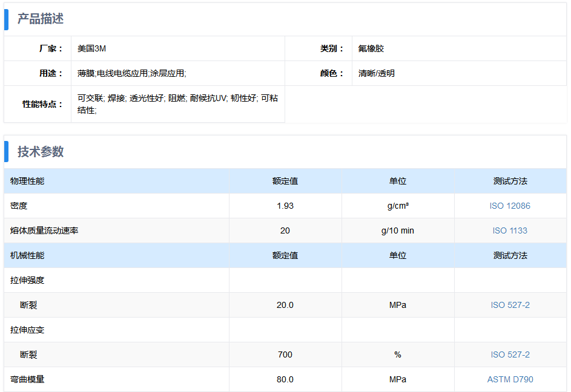
Task: Click the 颜色： label
Action: point(332,73)
